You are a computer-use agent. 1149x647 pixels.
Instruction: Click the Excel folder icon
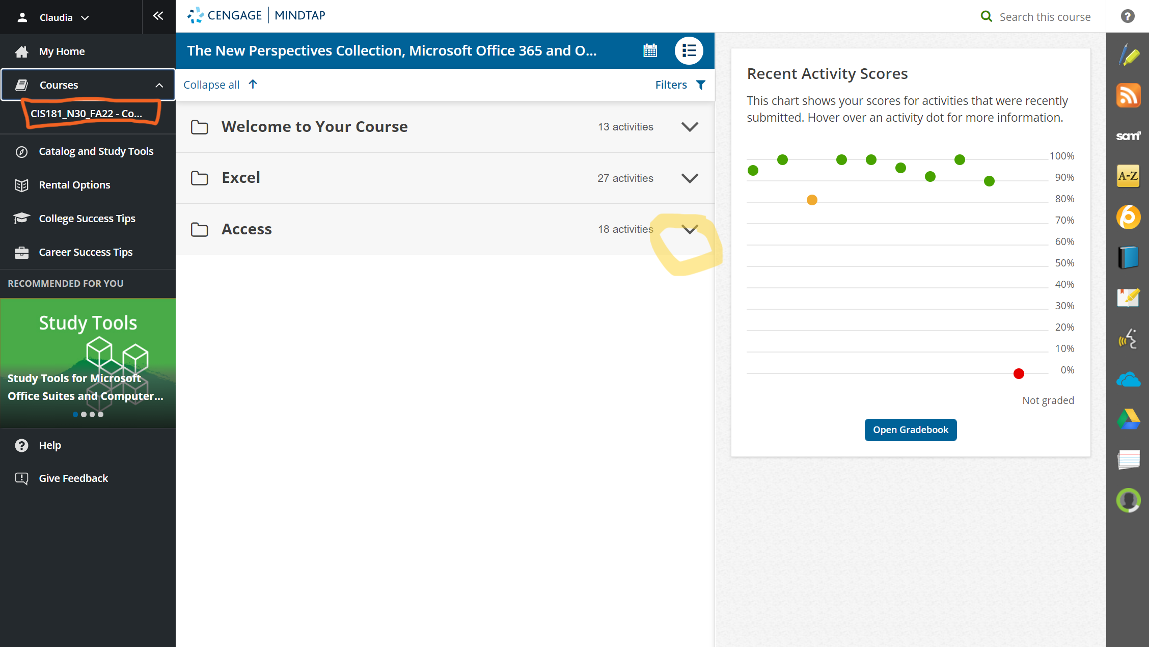coord(200,178)
